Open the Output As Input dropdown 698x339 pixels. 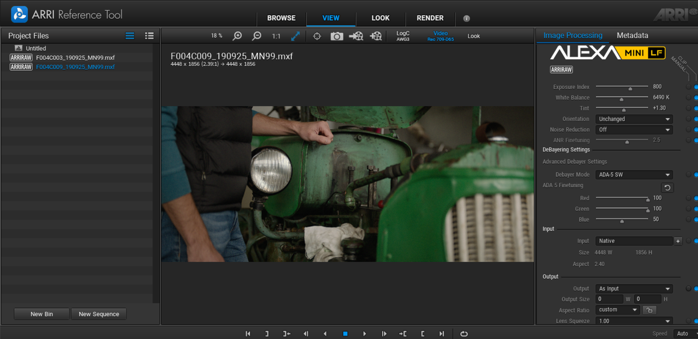point(634,289)
